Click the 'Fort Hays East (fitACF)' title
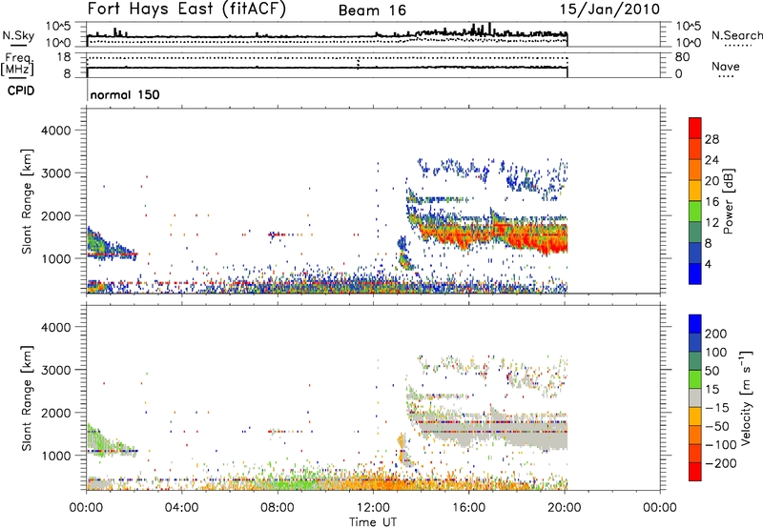This screenshot has height=528, width=763. 186,9
